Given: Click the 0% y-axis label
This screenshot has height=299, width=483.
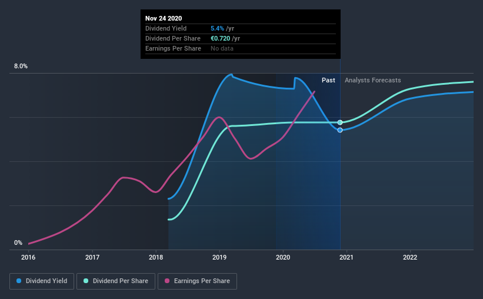Looking at the screenshot, I should [x=18, y=243].
